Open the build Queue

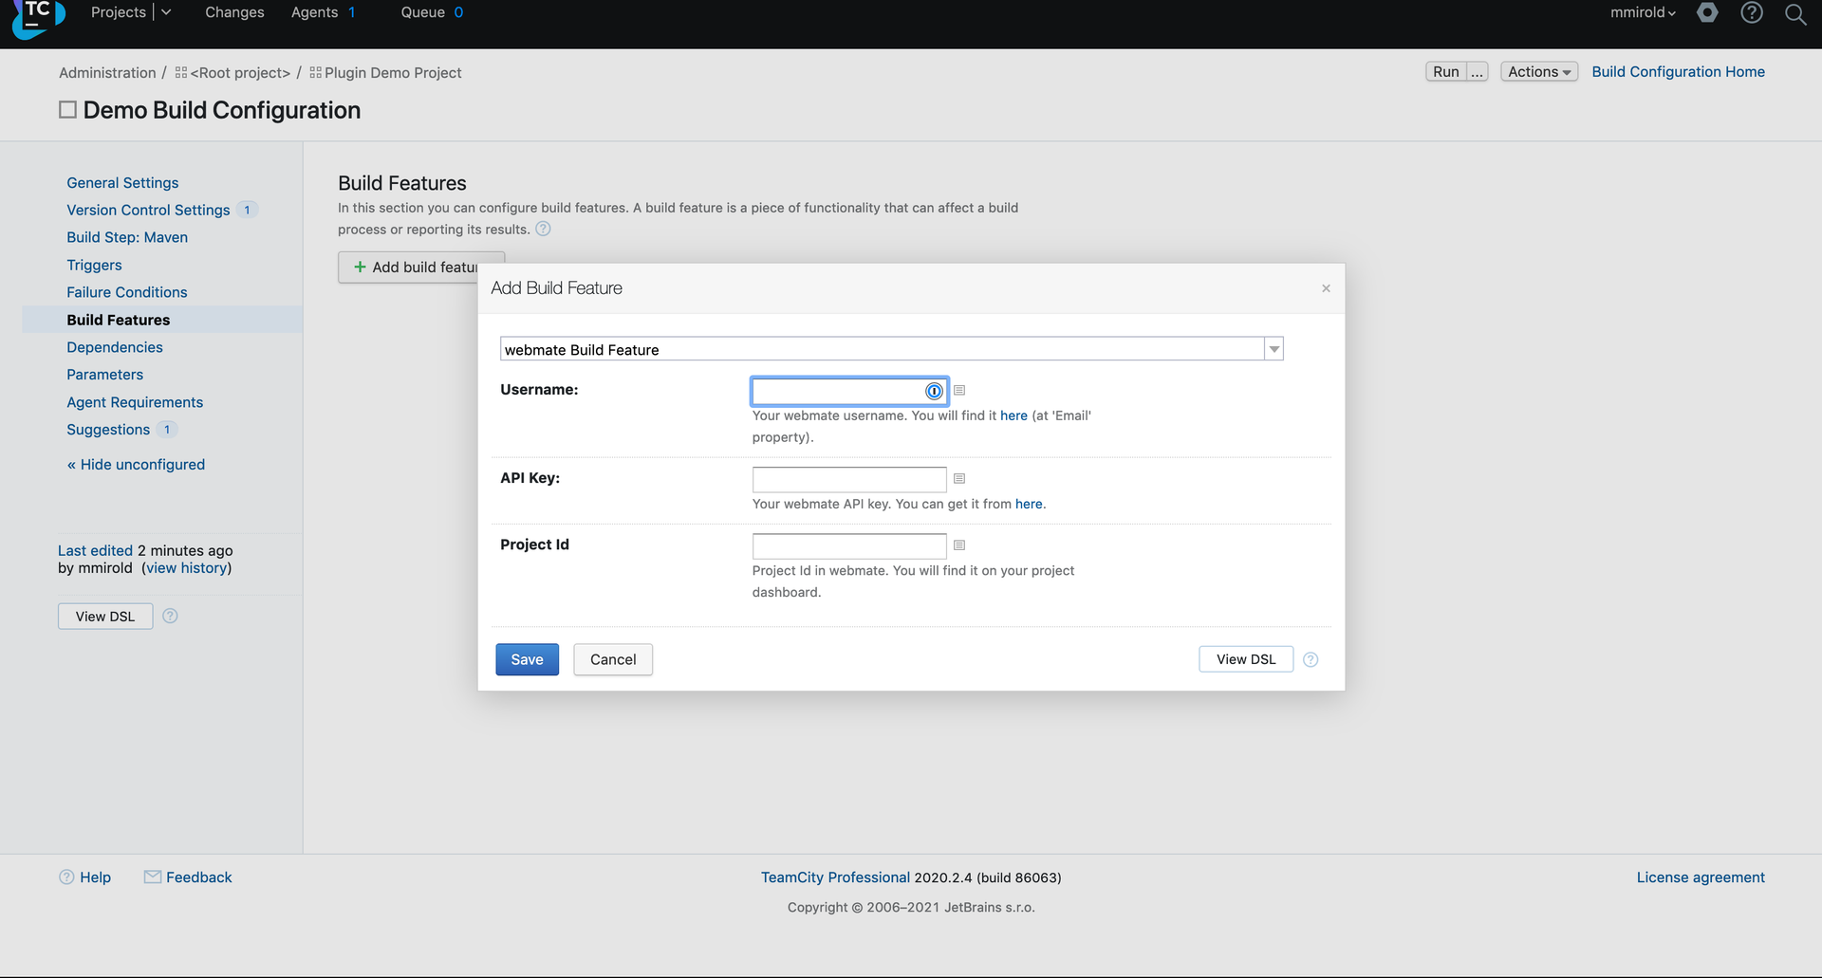point(423,12)
